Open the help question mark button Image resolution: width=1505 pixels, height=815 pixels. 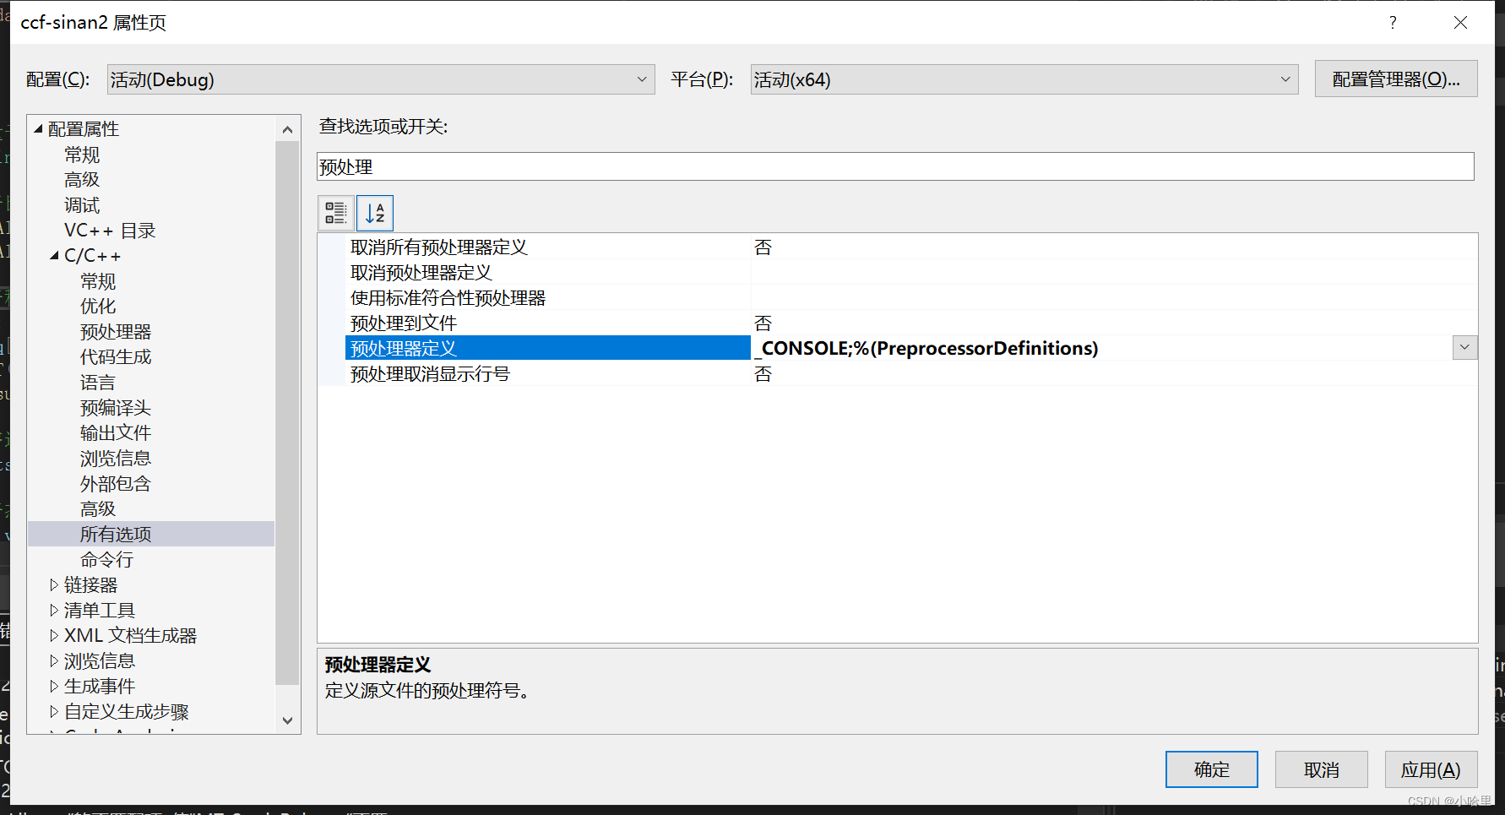pyautogui.click(x=1393, y=23)
